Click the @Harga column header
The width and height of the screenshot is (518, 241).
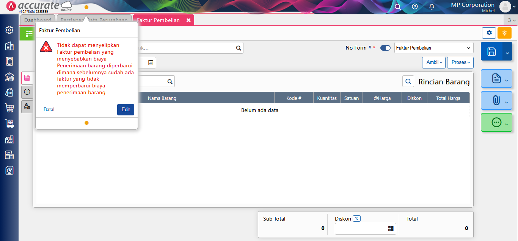pyautogui.click(x=382, y=98)
